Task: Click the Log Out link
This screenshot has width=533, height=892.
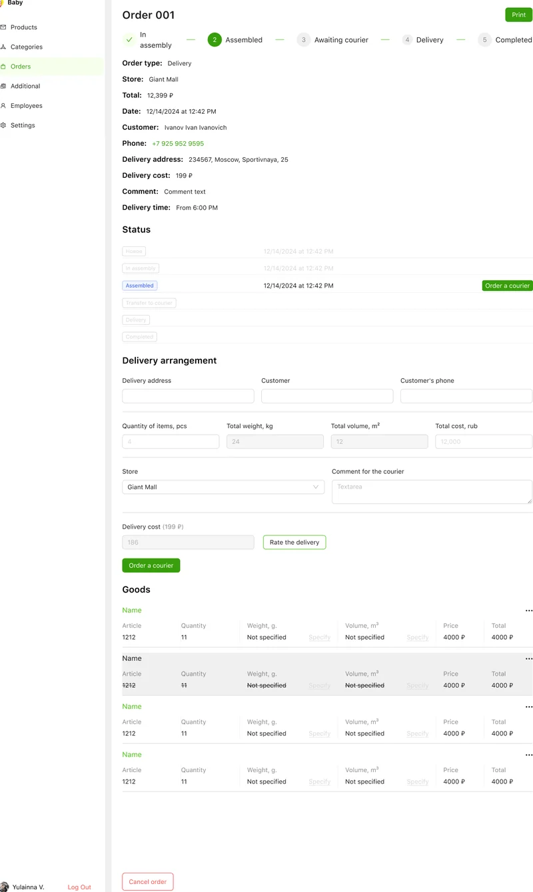Action: point(79,887)
